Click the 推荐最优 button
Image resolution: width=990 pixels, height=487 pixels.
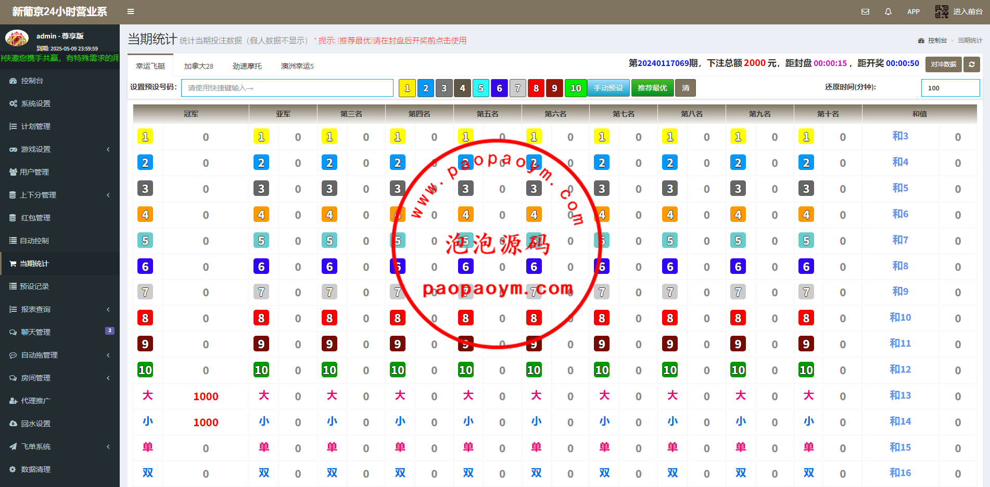[652, 88]
